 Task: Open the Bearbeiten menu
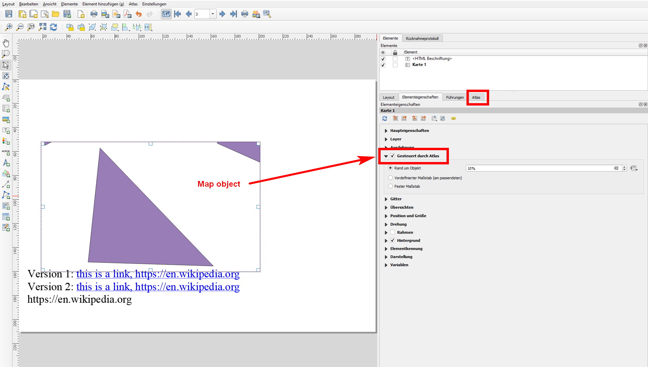pos(29,4)
